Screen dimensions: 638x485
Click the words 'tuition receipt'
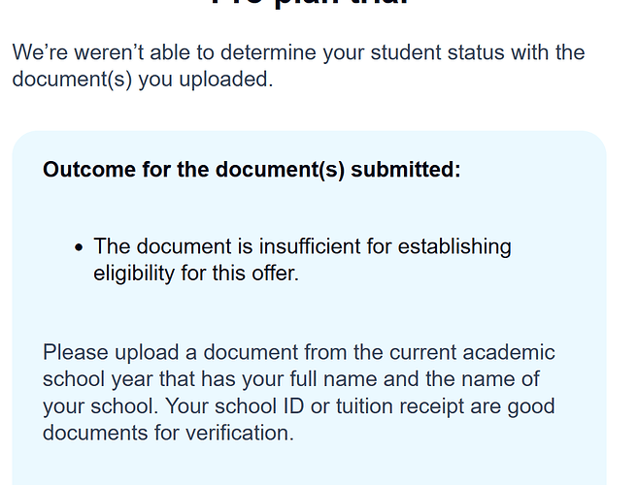(x=400, y=405)
